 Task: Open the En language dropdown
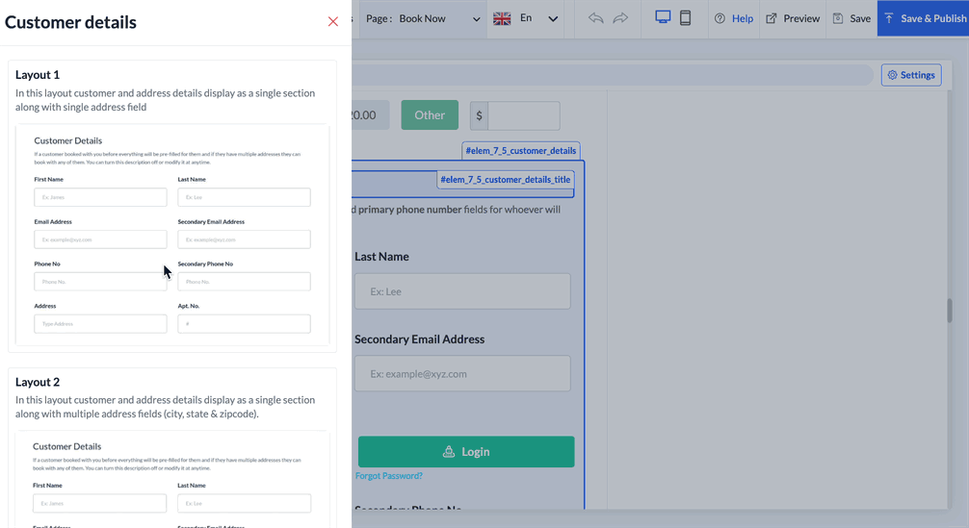(526, 18)
